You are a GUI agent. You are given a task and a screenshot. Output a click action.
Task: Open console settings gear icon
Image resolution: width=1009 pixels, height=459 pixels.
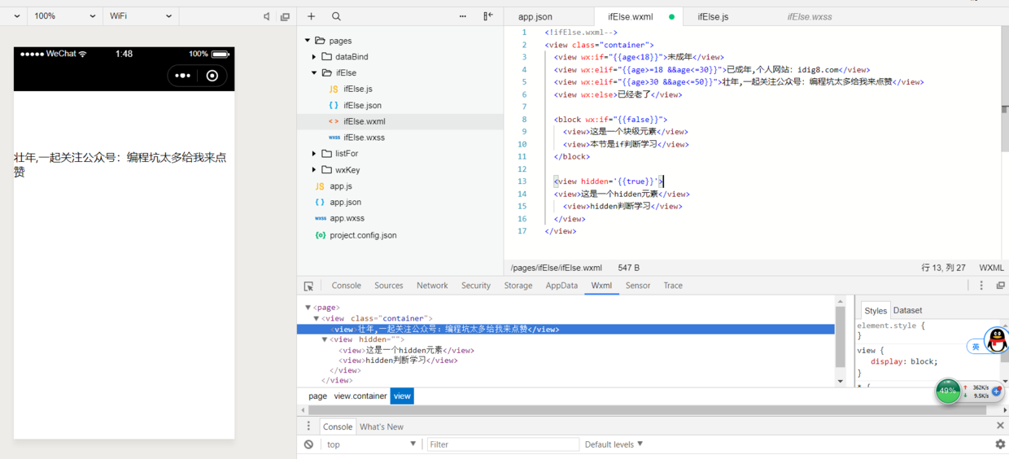(x=1000, y=444)
